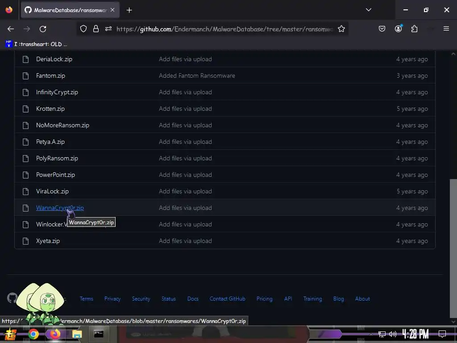The height and width of the screenshot is (343, 457).
Task: Save page to Pocket
Action: 382,29
